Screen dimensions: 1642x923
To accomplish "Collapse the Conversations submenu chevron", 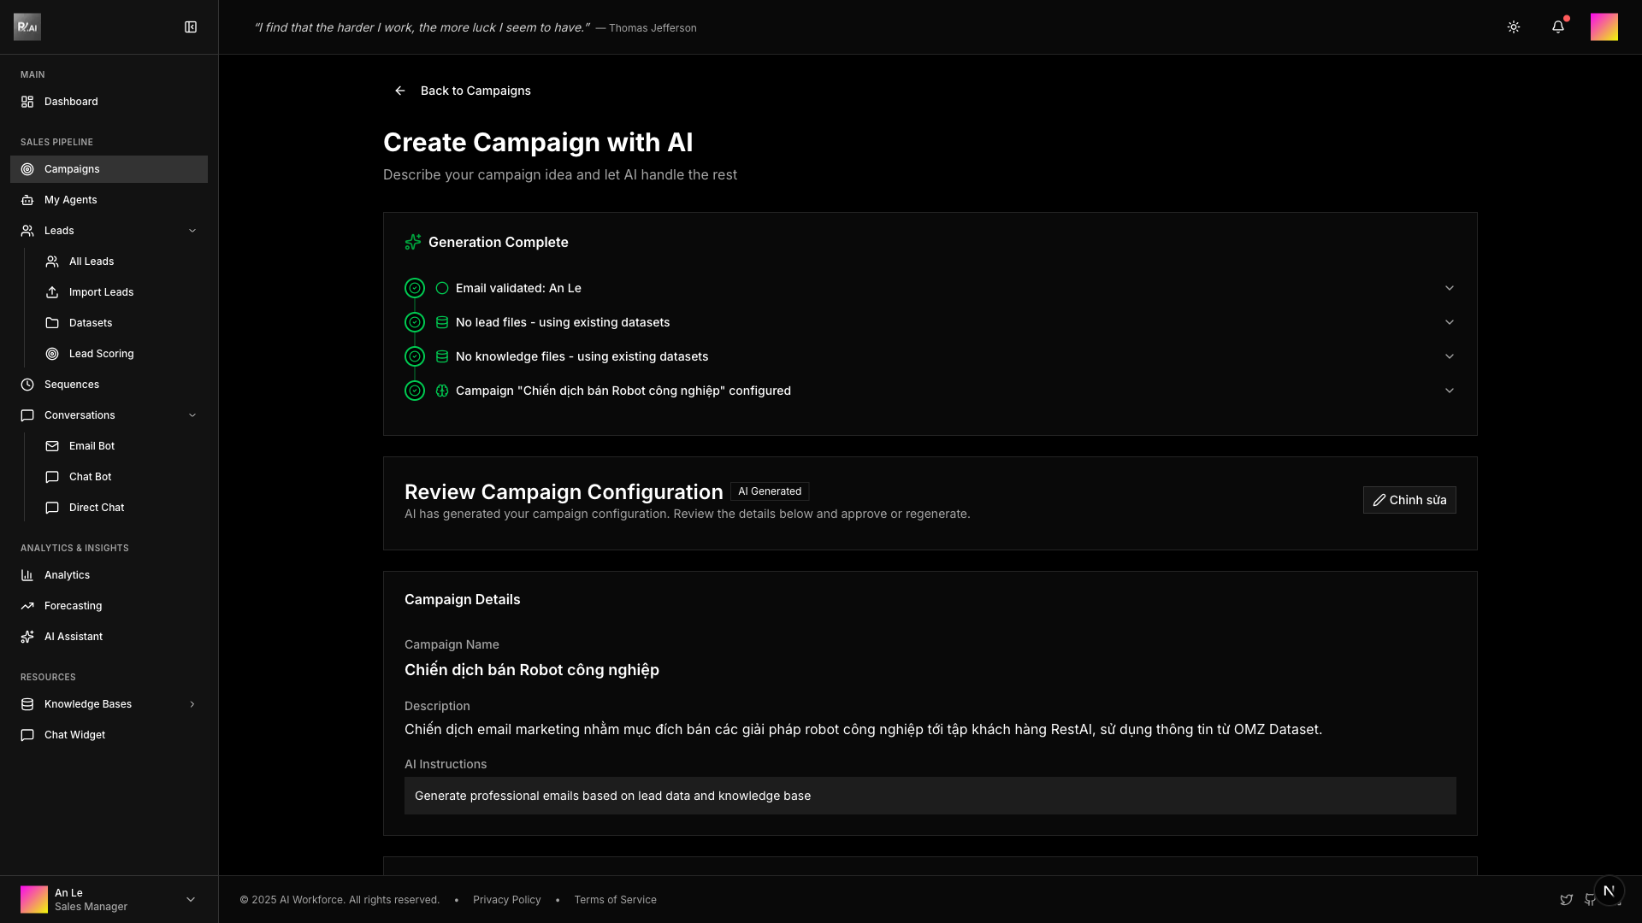I will coord(192,415).
